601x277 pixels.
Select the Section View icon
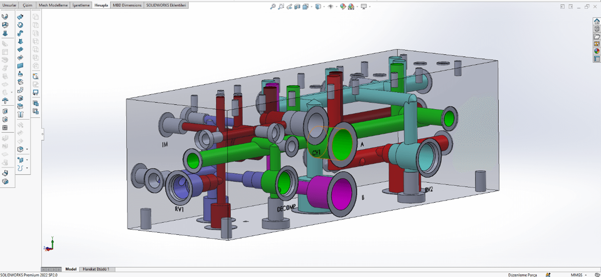[297, 7]
